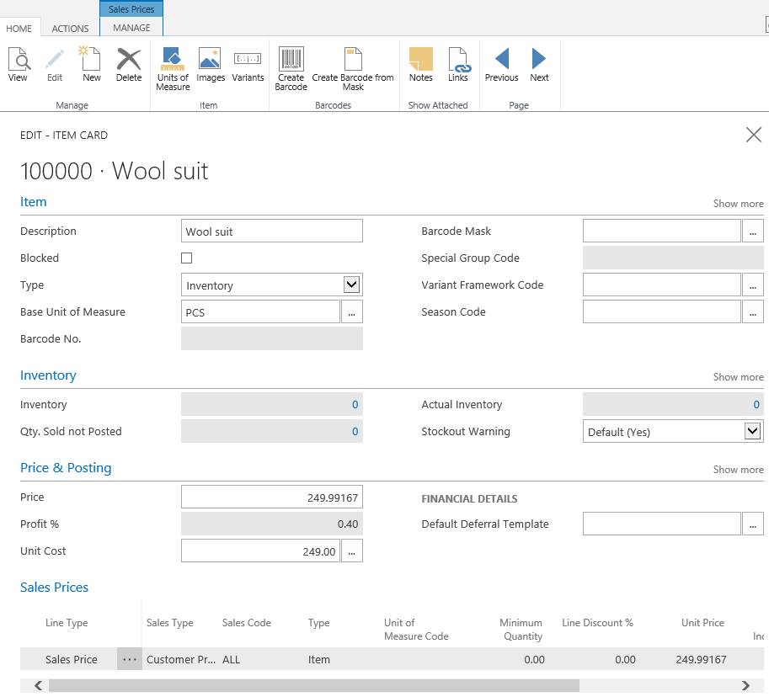Select Create Barcode from Mask
Screen dimensions: 769x697
click(353, 68)
